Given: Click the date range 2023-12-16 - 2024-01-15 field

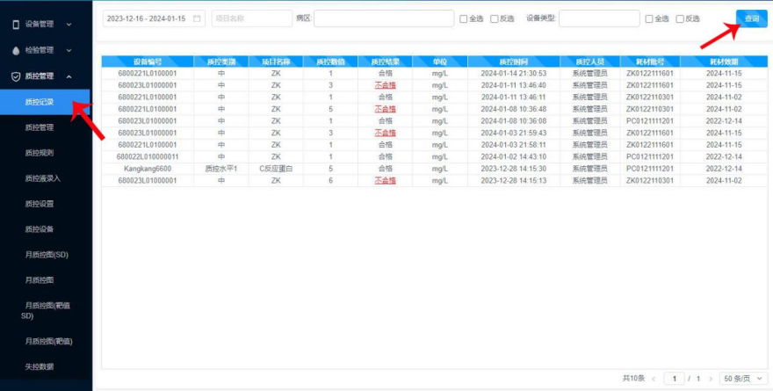Looking at the screenshot, I should (x=154, y=18).
